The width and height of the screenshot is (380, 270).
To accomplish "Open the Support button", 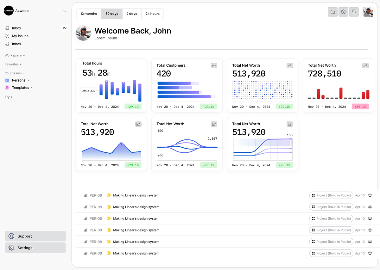I will pyautogui.click(x=35, y=236).
